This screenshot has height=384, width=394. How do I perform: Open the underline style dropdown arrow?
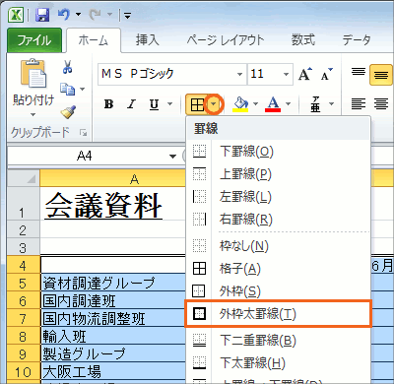(x=169, y=104)
